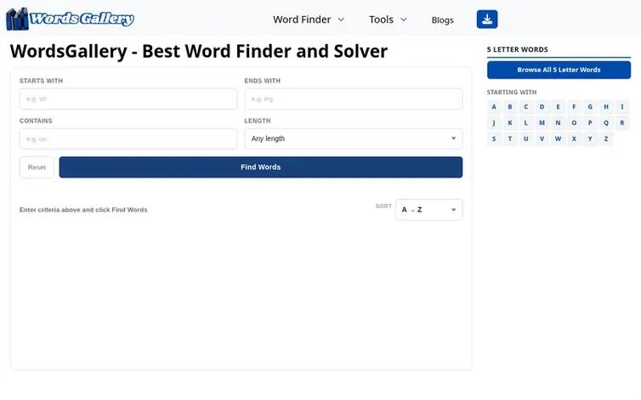641x400 pixels.
Task: Click the blue download icon button
Action: pyautogui.click(x=487, y=20)
